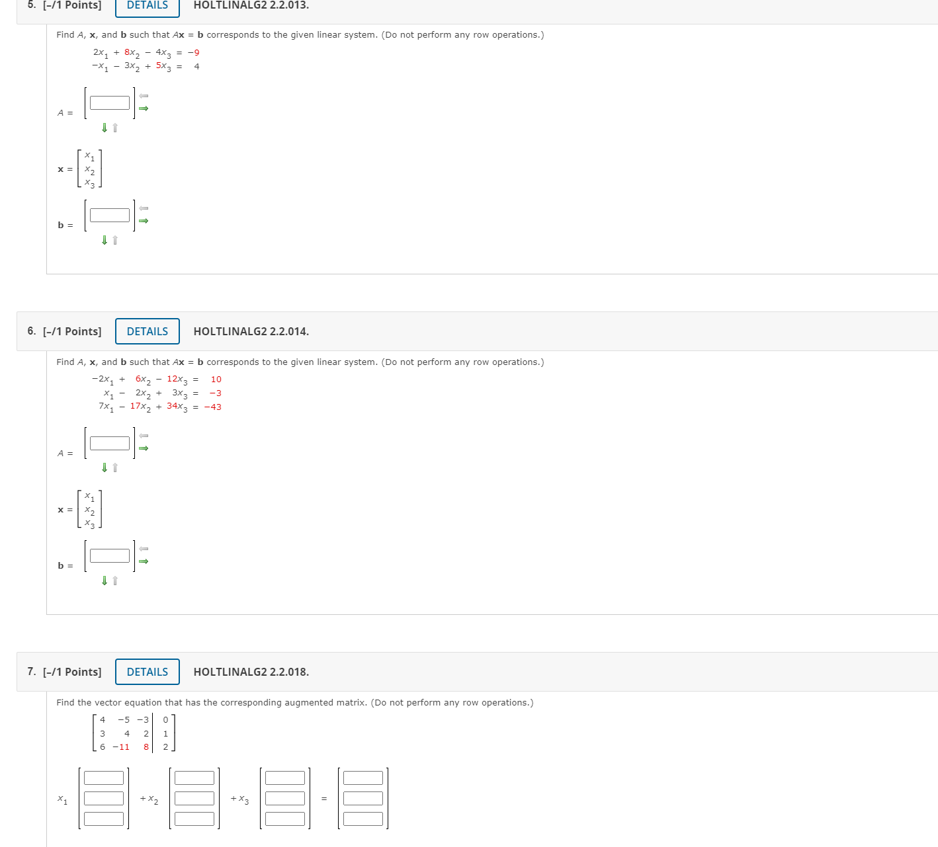Viewport: 938px width, 847px height.
Task: Click remove-column arrow for question 5 vector b
Action: click(144, 208)
